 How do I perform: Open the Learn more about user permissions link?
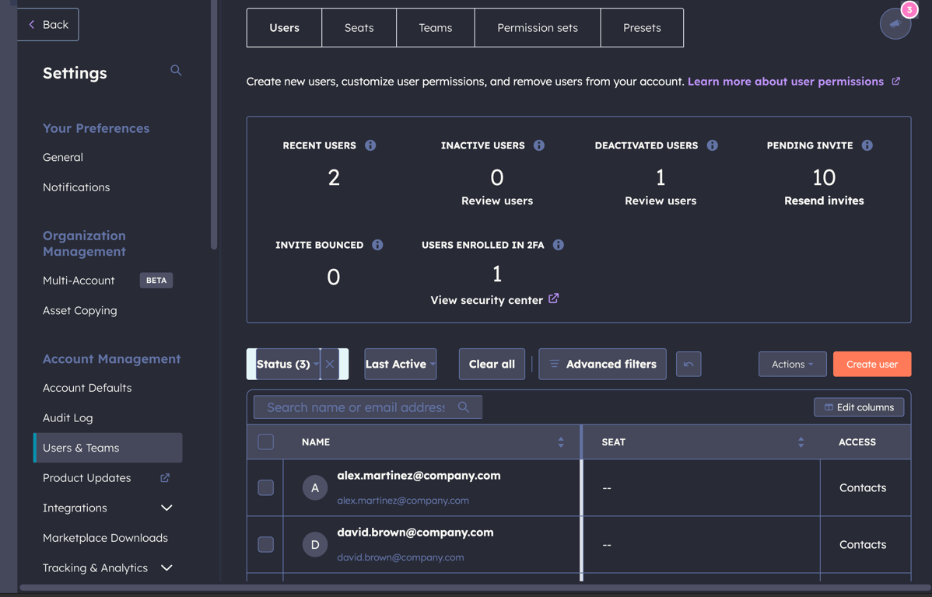[787, 81]
